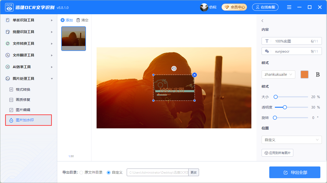This screenshot has width=327, height=183.
Task: Click 更改 to change export path
Action: pyautogui.click(x=194, y=172)
